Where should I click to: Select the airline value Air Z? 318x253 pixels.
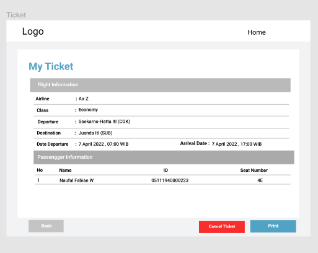(x=84, y=99)
